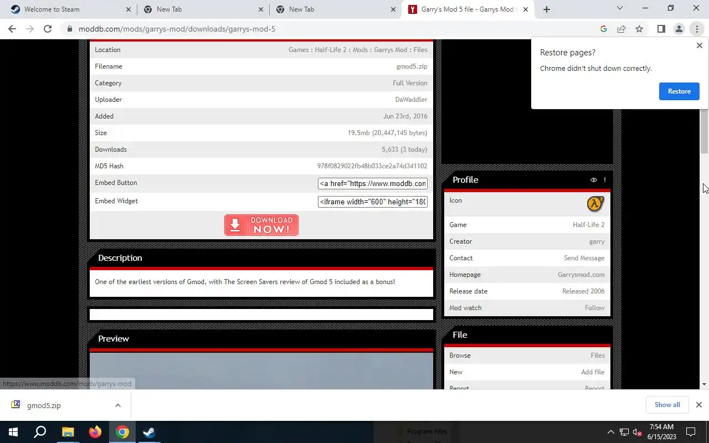The width and height of the screenshot is (709, 443).
Task: Open the DaWaddler uploader link
Action: pyautogui.click(x=411, y=100)
